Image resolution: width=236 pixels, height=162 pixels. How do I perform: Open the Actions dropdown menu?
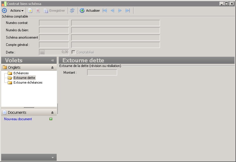pos(17,11)
